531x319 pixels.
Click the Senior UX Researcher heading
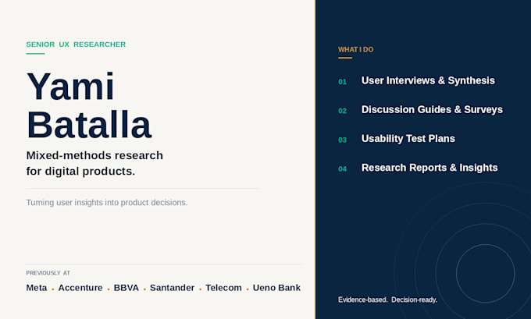coord(76,44)
